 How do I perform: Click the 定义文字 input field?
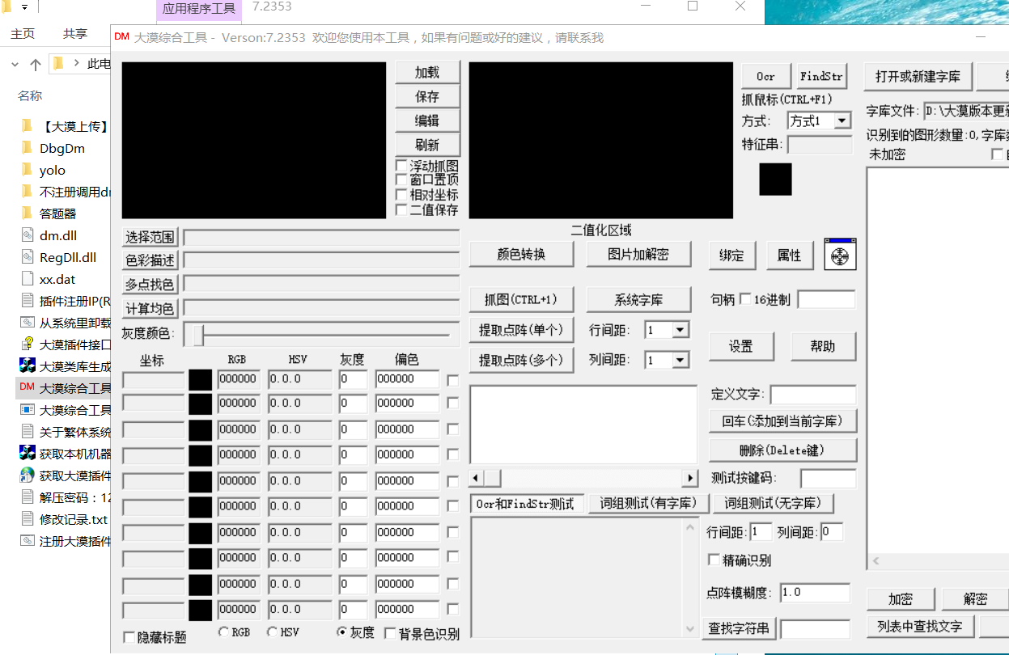(812, 395)
